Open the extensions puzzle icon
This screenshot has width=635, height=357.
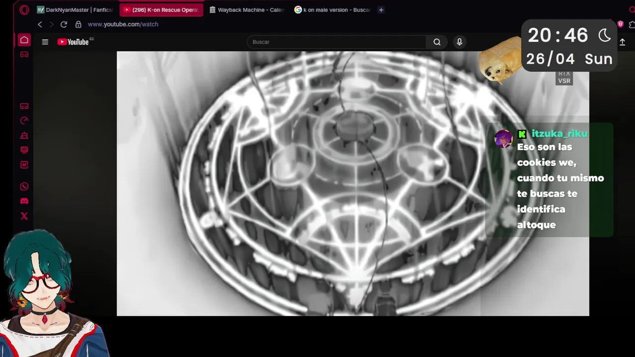click(632, 24)
